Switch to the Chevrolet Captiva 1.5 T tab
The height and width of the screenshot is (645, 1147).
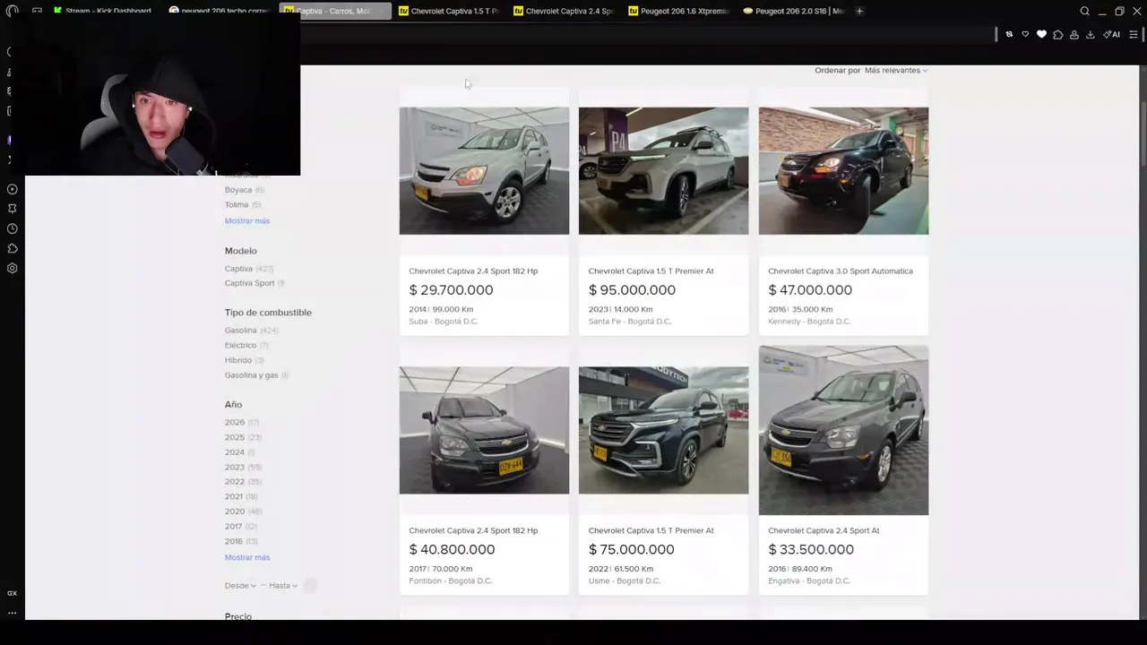(450, 11)
